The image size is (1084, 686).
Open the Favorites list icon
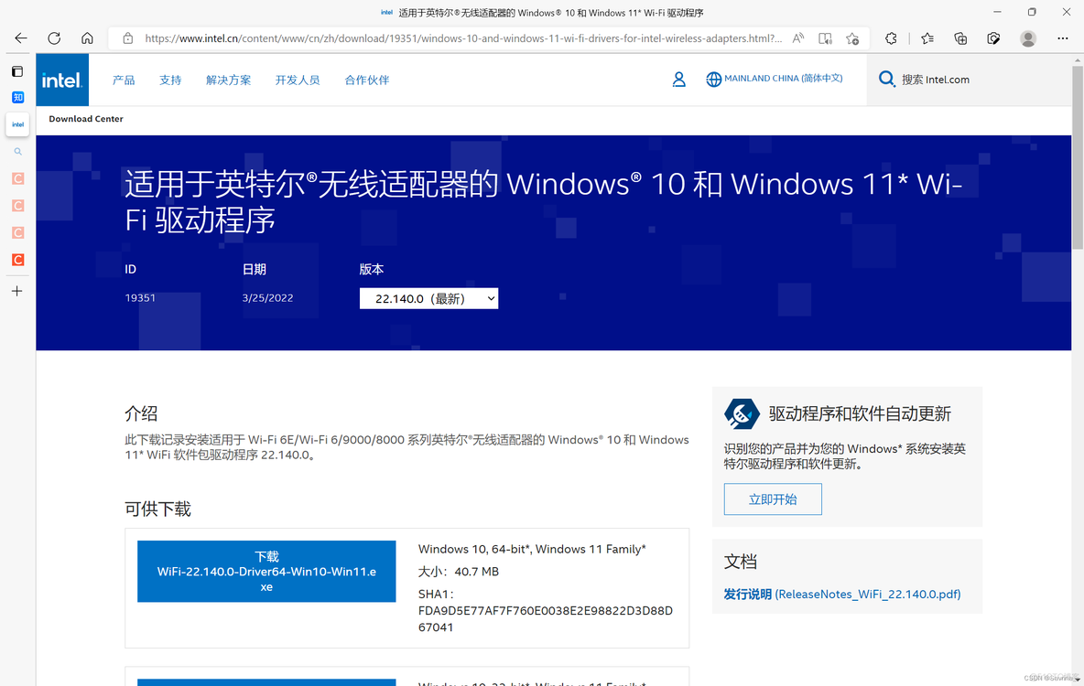pos(927,38)
